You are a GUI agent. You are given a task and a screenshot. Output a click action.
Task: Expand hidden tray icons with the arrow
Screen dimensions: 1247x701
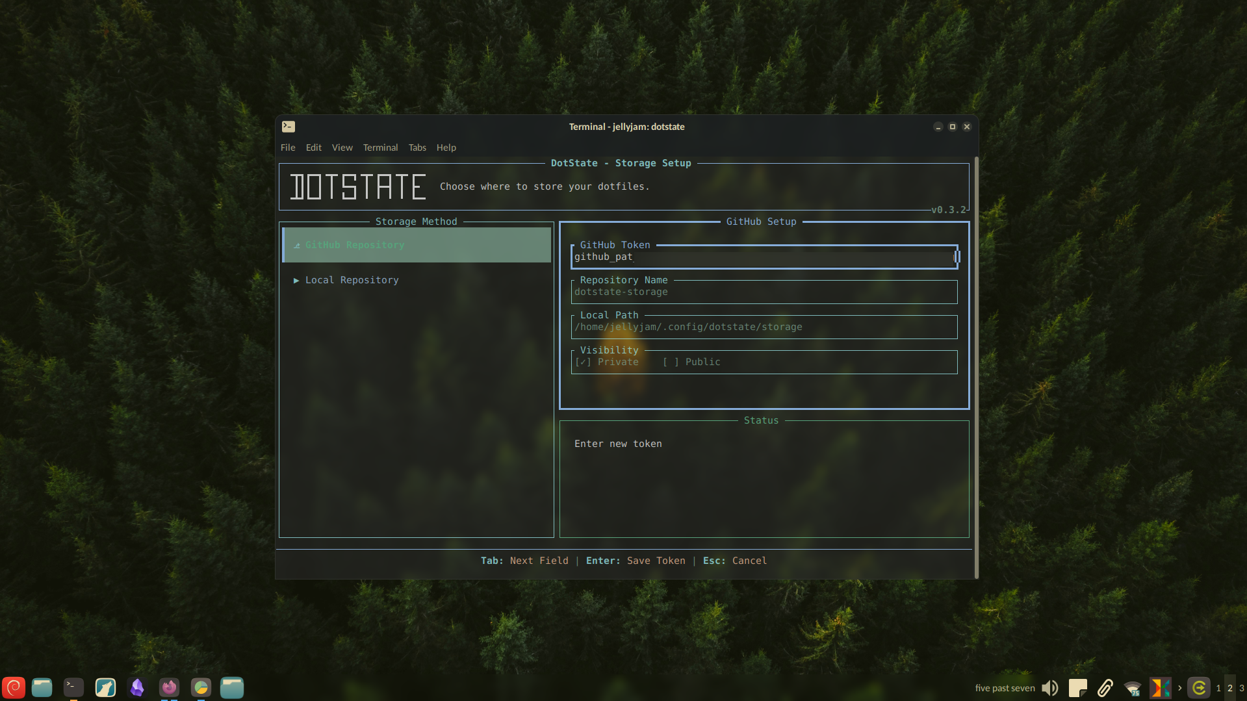(x=1179, y=688)
